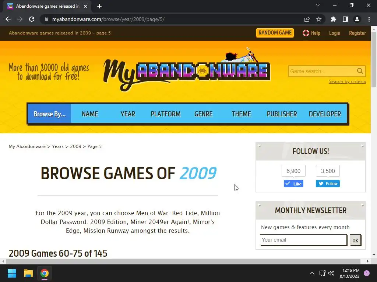Reload the page with the refresh icon
The width and height of the screenshot is (377, 282).
[x=32, y=19]
